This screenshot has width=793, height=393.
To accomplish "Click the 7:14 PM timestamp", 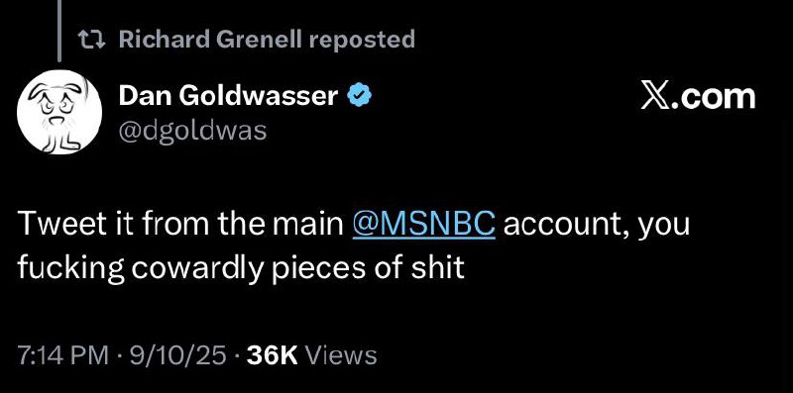I will [x=62, y=355].
